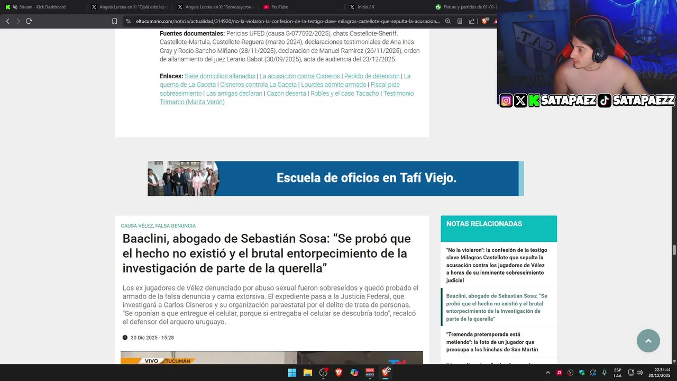The image size is (677, 381).
Task: Click the TikTok logo in the stream overlay
Action: (x=605, y=101)
